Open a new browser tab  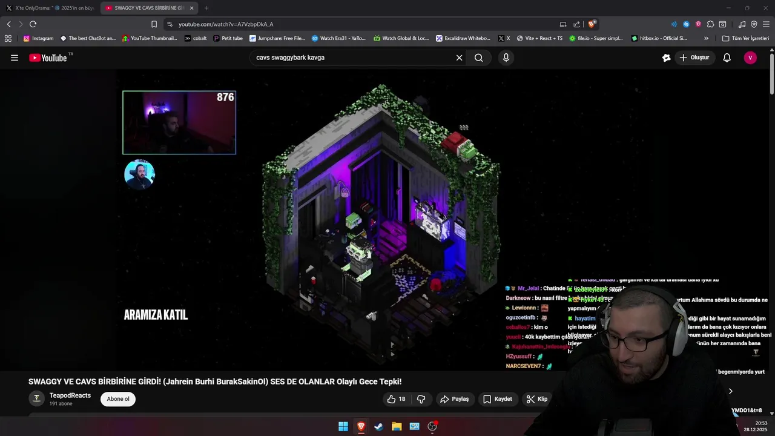pos(206,8)
